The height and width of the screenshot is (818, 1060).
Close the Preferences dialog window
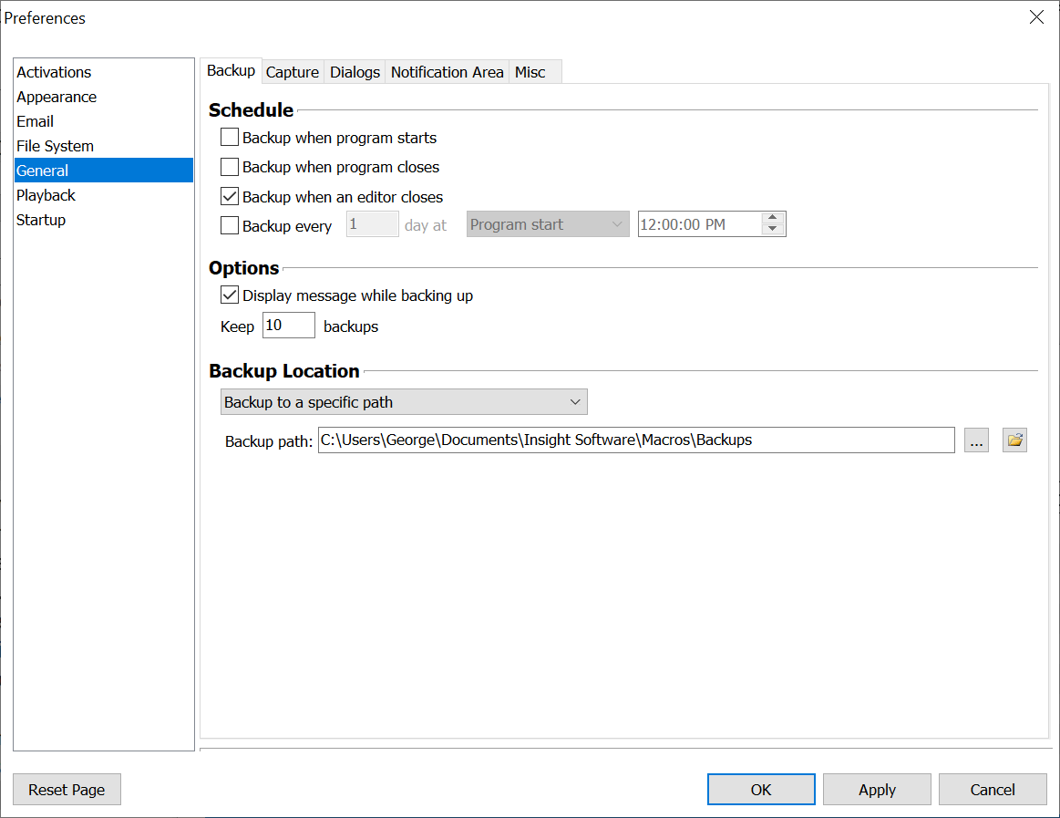pos(1036,17)
